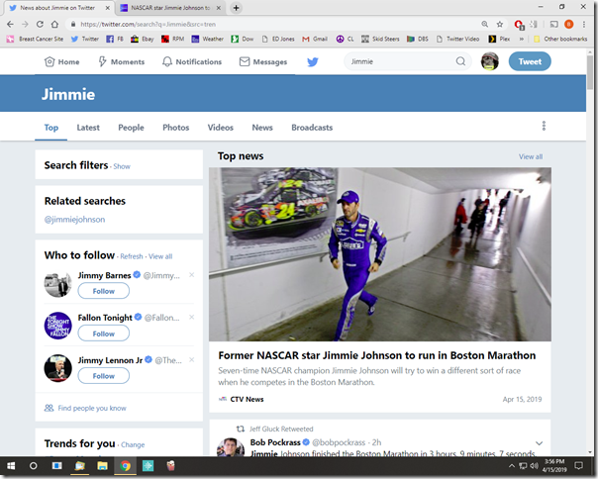The image size is (598, 479).
Task: Open the Plex bookmark
Action: coord(500,39)
